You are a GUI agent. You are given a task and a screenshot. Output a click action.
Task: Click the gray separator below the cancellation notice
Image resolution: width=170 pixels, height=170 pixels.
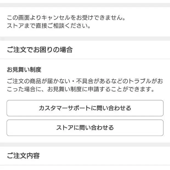coord(85,39)
